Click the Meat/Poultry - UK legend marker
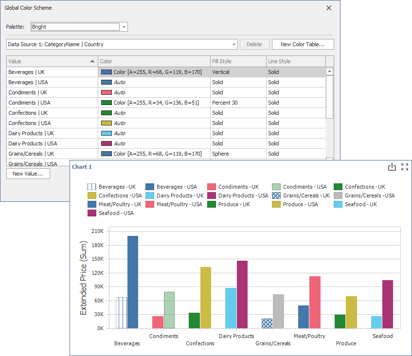The width and height of the screenshot is (412, 356). 92,204
